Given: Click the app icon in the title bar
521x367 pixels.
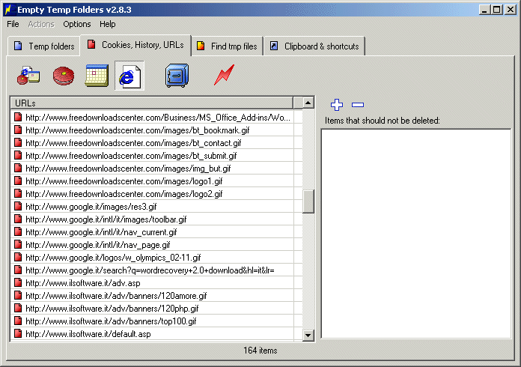Looking at the screenshot, I should pos(9,10).
